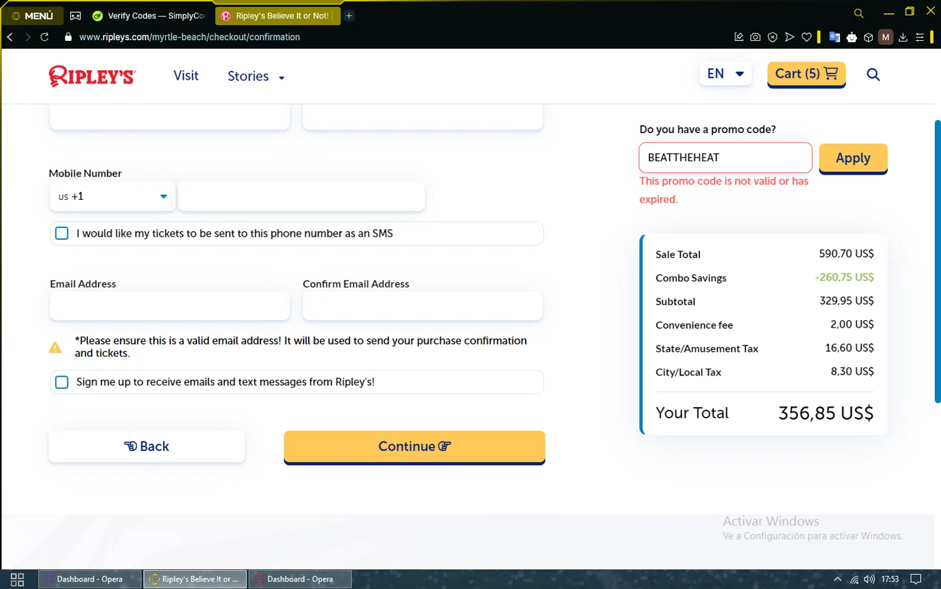Click the 'This promo code is not valid' message
Viewport: 941px width, 589px height.
tap(724, 190)
